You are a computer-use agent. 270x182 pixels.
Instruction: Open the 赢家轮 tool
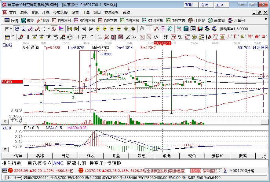click(x=217, y=21)
